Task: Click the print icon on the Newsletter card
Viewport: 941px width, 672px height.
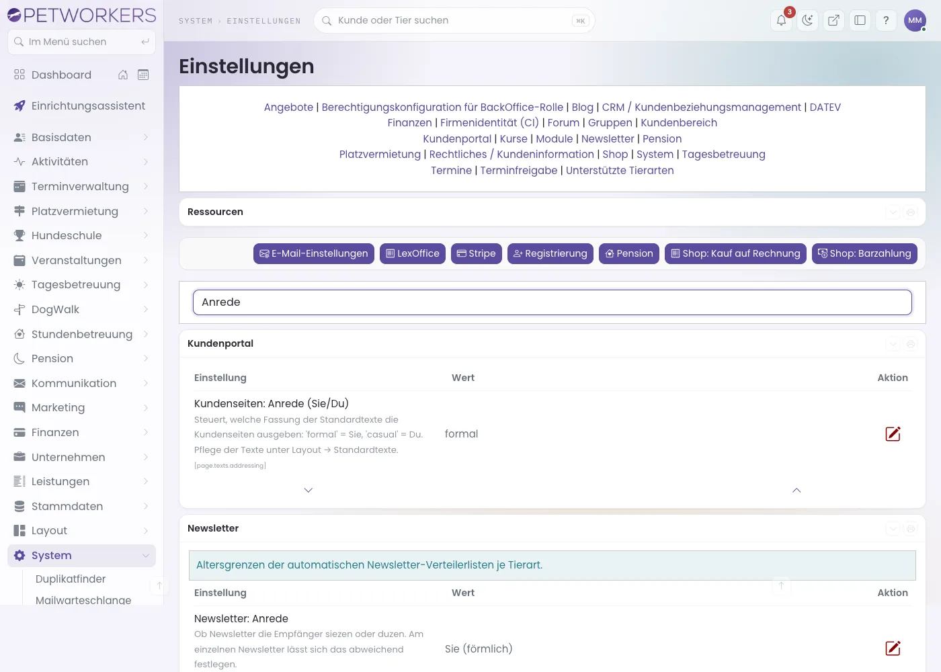Action: [x=911, y=529]
